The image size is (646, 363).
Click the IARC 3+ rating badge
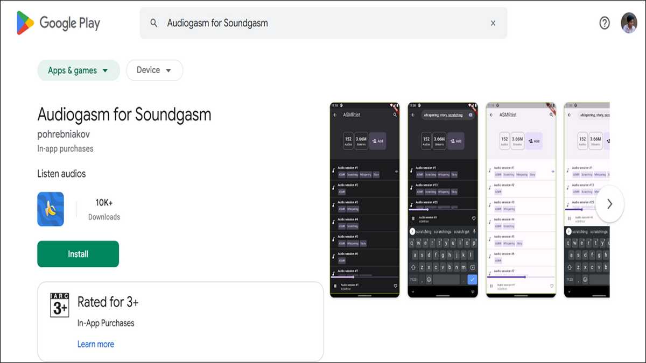(59, 305)
